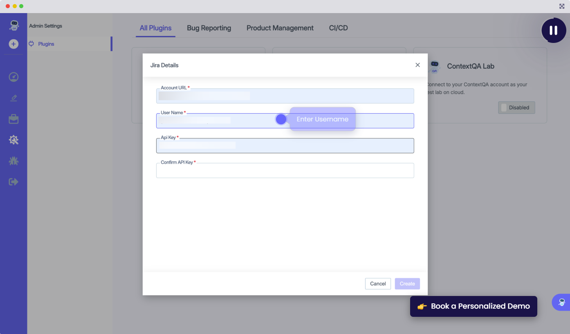Open the briefcase icon in sidebar
Screen dimensions: 570x334
click(x=13, y=119)
